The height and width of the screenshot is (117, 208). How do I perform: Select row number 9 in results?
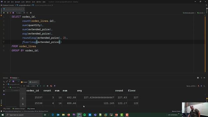(x=23, y=104)
